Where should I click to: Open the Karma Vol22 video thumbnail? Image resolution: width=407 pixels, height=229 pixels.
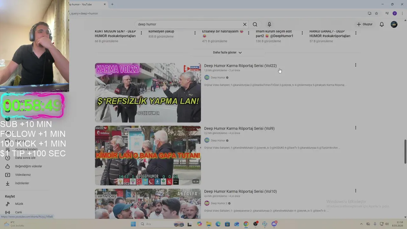148,93
